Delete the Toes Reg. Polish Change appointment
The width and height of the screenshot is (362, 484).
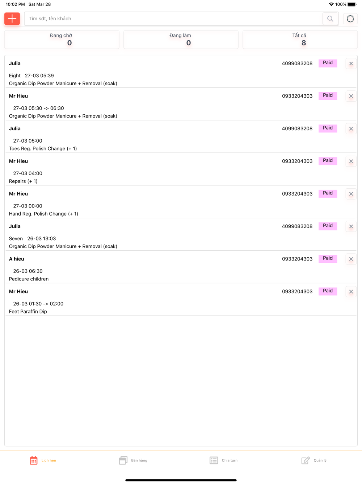point(351,129)
